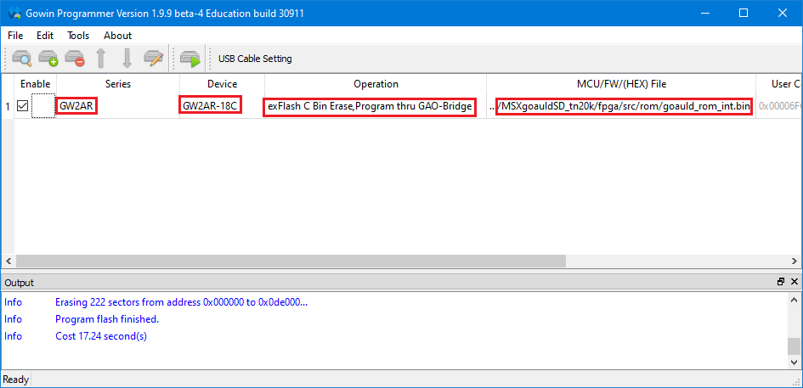Click the Operation column header

pos(376,84)
